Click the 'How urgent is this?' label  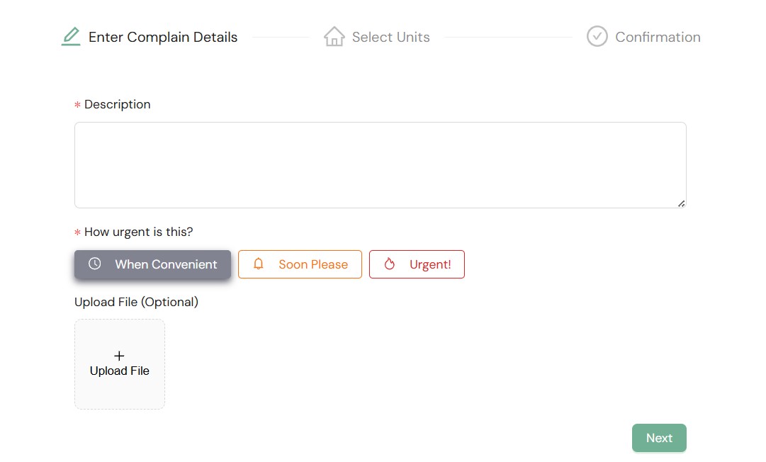pyautogui.click(x=138, y=232)
